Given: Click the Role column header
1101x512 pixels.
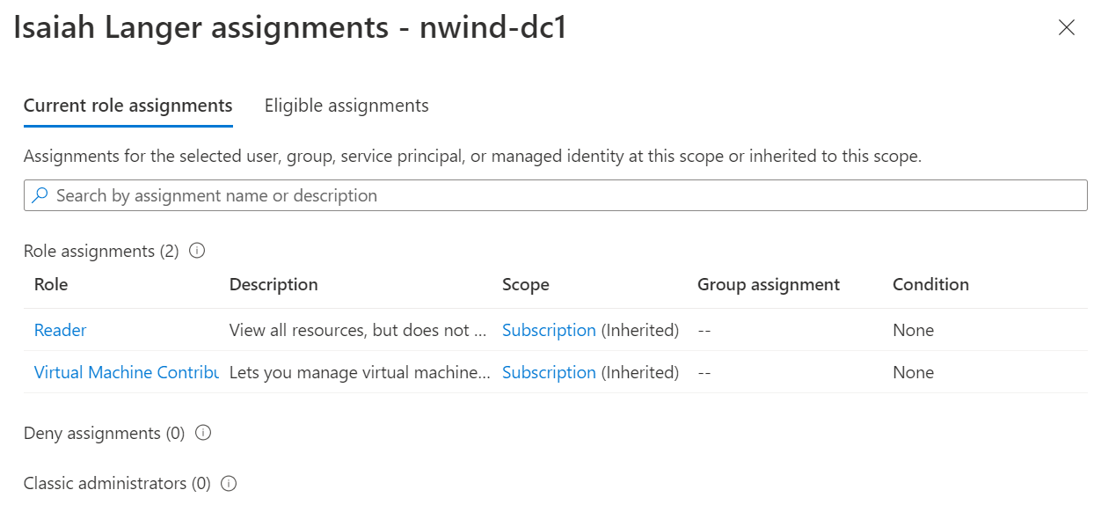Looking at the screenshot, I should point(51,284).
